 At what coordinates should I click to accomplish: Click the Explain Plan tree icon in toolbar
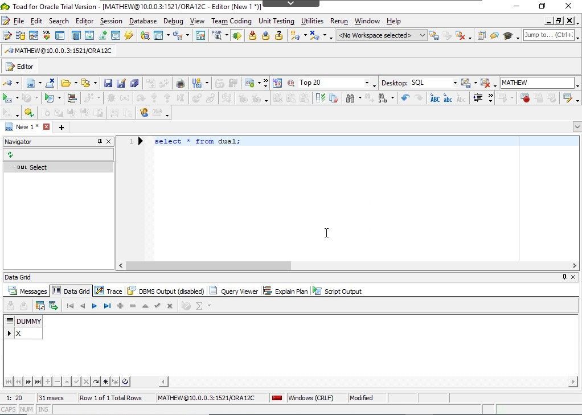pyautogui.click(x=72, y=98)
